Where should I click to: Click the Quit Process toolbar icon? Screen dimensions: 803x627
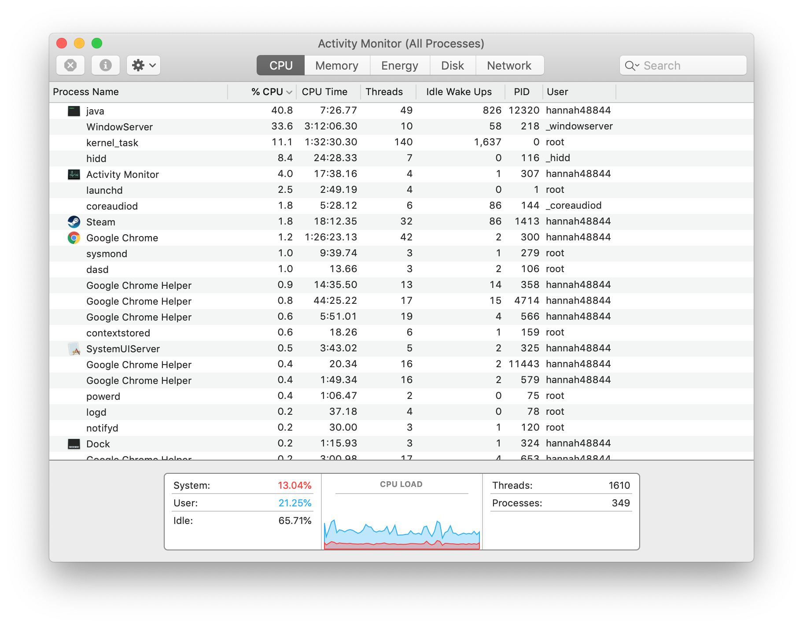(70, 65)
